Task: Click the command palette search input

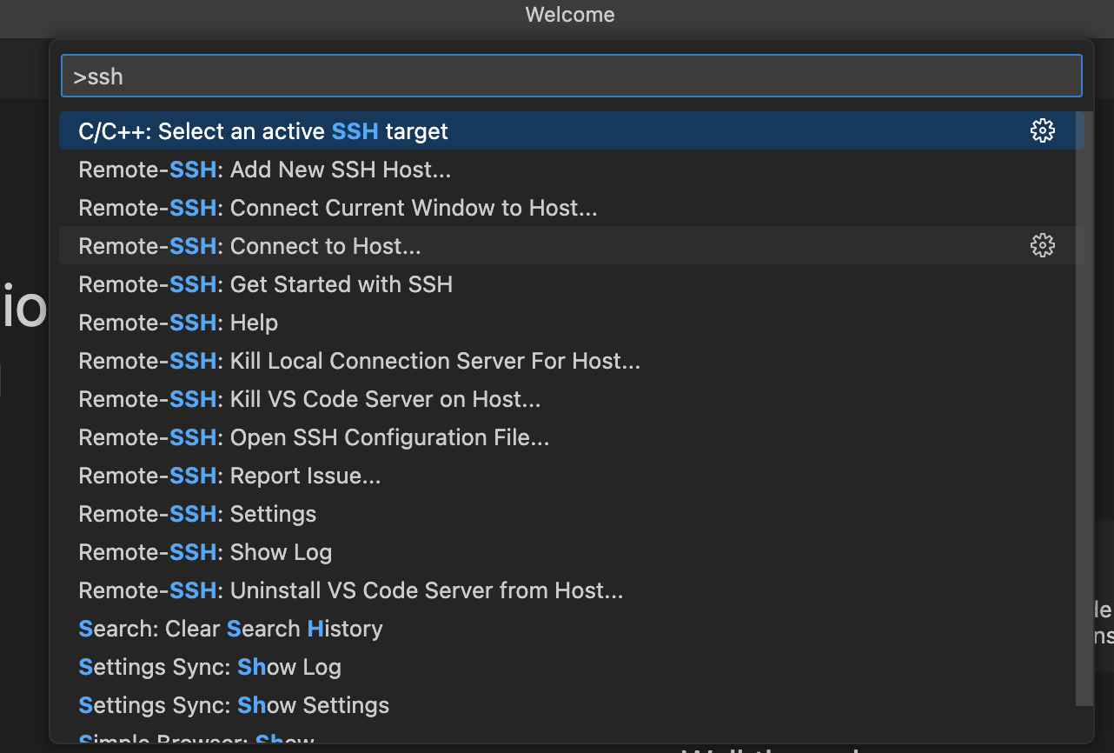Action: [571, 77]
